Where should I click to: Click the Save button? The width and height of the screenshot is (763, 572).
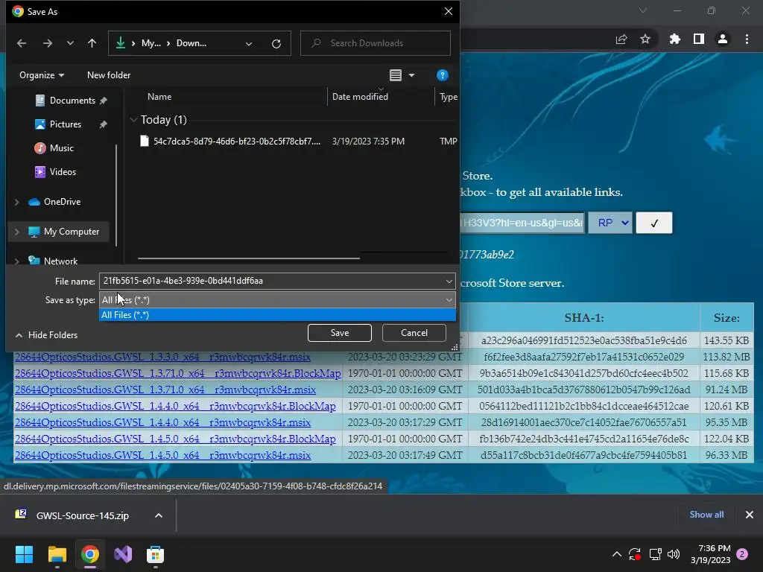340,333
